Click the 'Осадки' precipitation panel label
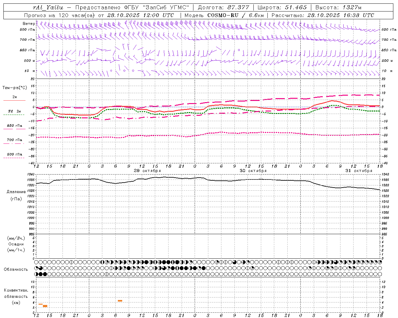 pos(16,244)
